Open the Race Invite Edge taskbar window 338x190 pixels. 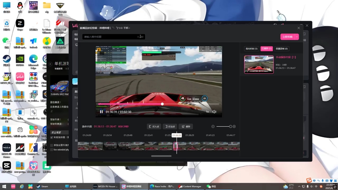[162, 186]
